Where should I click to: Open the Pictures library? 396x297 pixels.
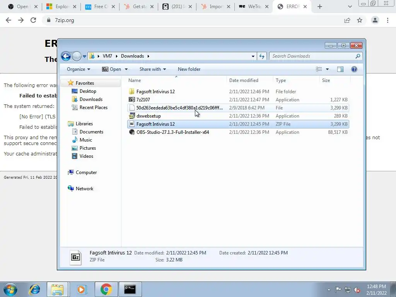pyautogui.click(x=88, y=148)
